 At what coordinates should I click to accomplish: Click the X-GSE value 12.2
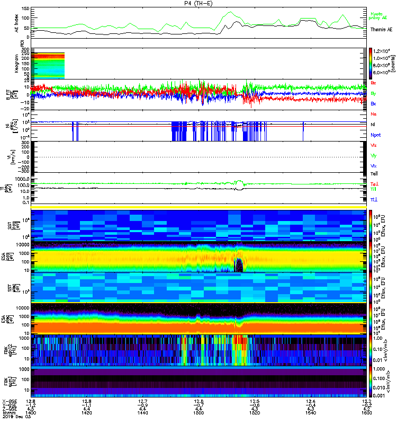pos(367,401)
